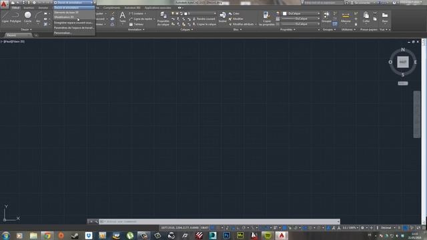Screen dimensions: 427x240
Task: Open the Espace de travail workspace dropdown
Action: point(73,3)
